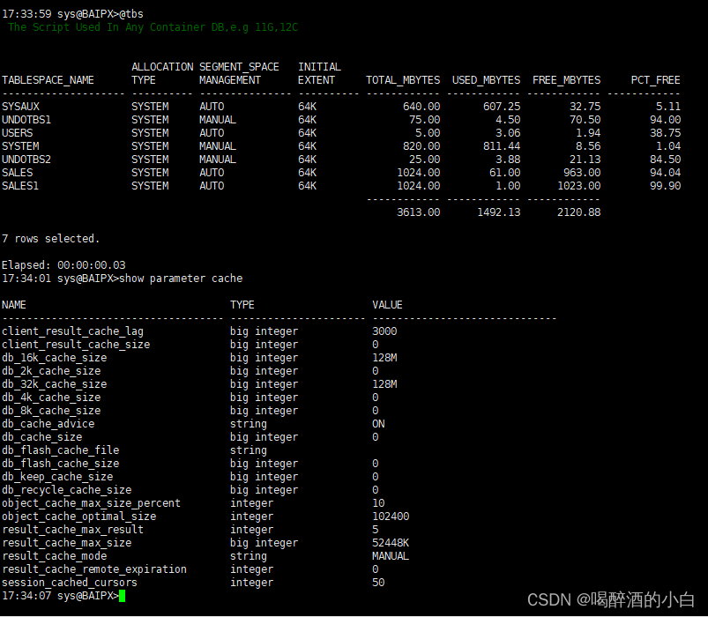
Task: Select parameter db_8k_cache_size
Action: click(51, 411)
